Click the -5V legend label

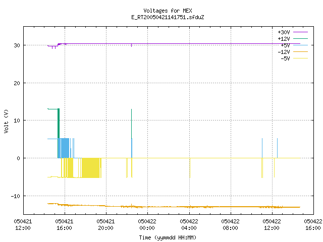[285, 58]
